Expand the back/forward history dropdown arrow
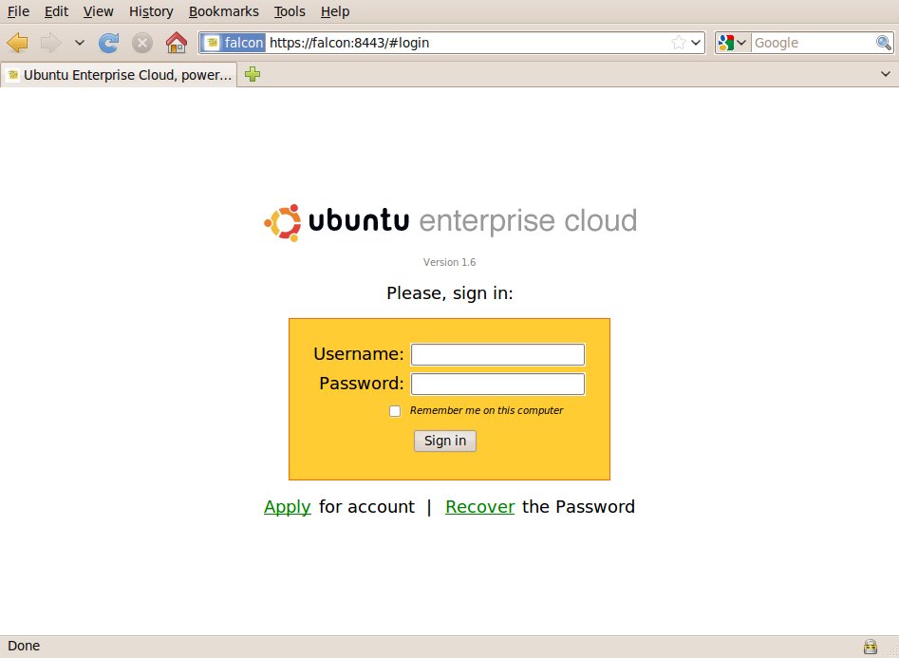This screenshot has height=658, width=899. [x=79, y=43]
